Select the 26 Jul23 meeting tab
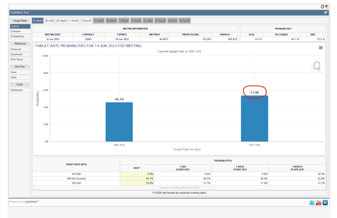The height and width of the screenshot is (218, 337). [x=49, y=20]
